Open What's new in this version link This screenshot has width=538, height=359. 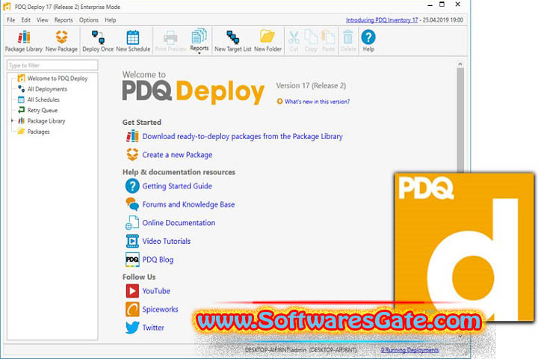[317, 102]
